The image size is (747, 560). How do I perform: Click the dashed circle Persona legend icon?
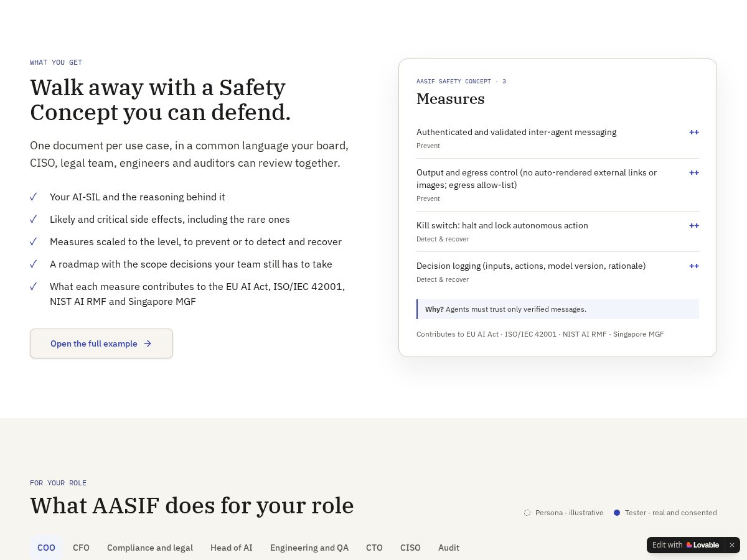[x=527, y=513]
